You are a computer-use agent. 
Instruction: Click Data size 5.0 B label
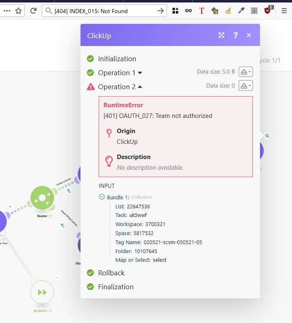point(216,72)
